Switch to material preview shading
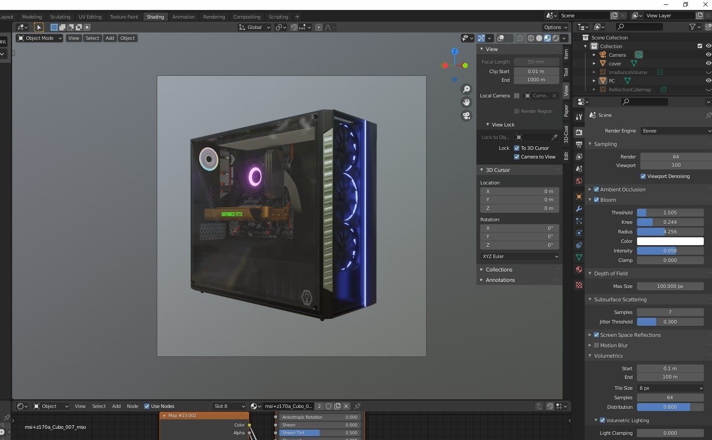The width and height of the screenshot is (712, 440). tap(547, 38)
